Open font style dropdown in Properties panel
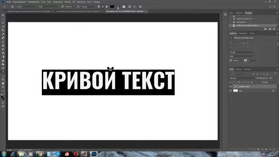 click(x=253, y=56)
